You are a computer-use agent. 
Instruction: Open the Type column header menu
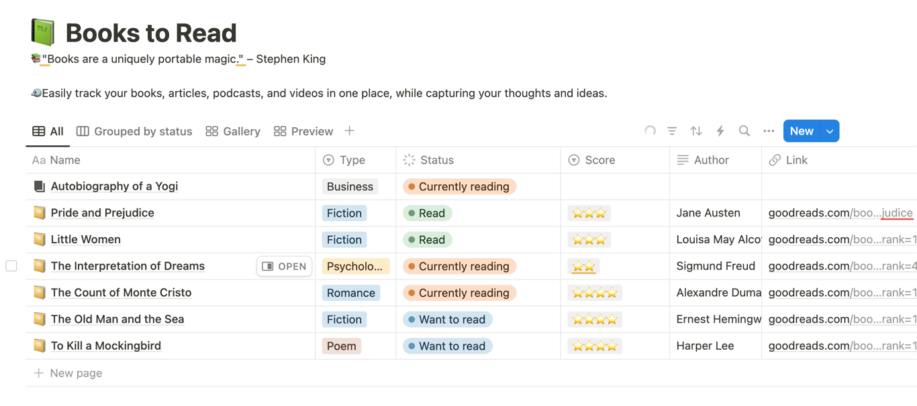352,160
